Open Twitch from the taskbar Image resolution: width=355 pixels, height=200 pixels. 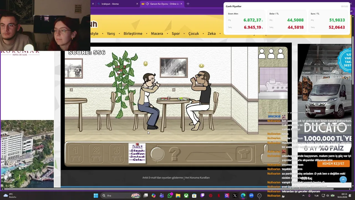(x=202, y=196)
